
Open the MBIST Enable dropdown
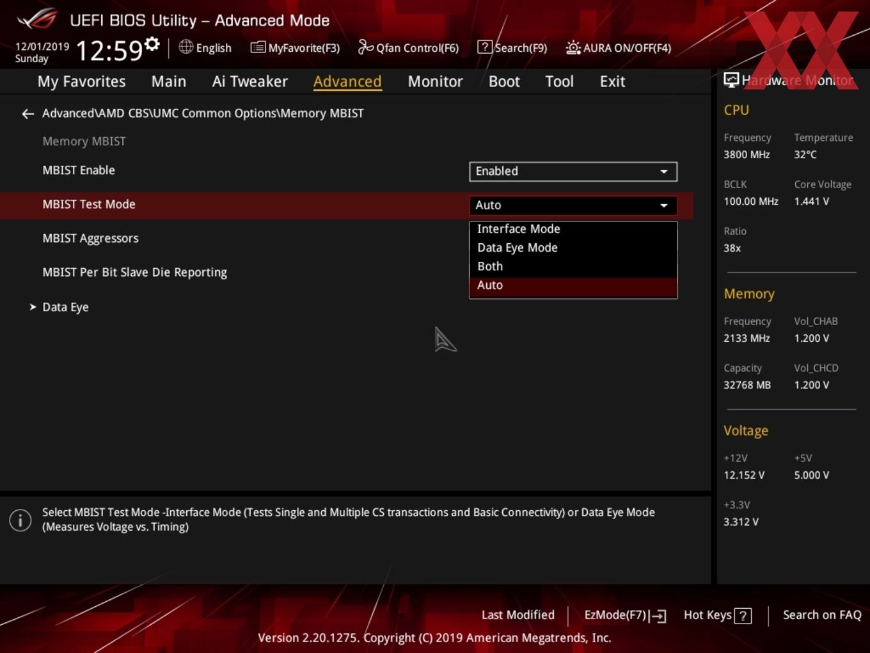[573, 172]
